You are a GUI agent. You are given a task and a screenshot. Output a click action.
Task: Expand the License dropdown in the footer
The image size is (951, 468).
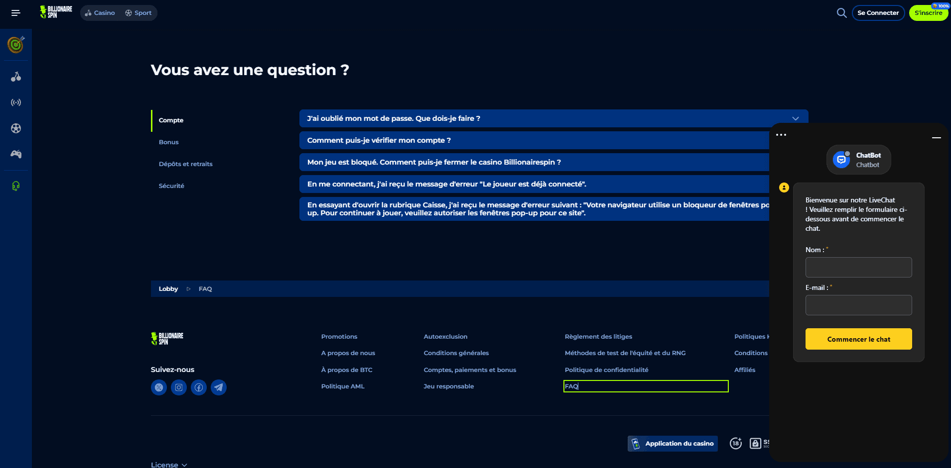[x=169, y=465]
